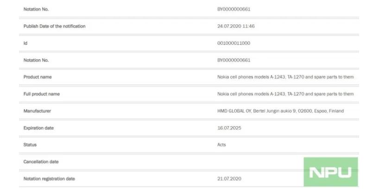This screenshot has height=189, width=386.
Task: Click the Expiration date label
Action: pyautogui.click(x=38, y=128)
